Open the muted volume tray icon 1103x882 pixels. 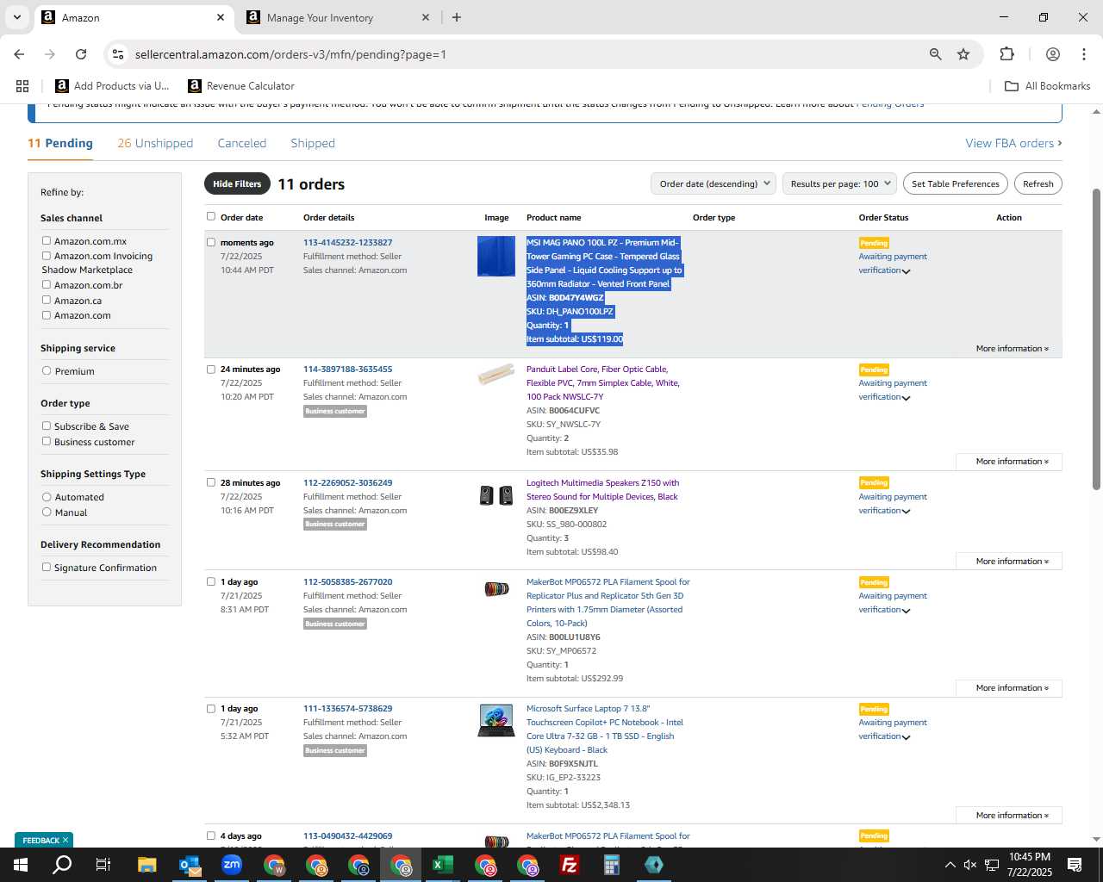(970, 865)
